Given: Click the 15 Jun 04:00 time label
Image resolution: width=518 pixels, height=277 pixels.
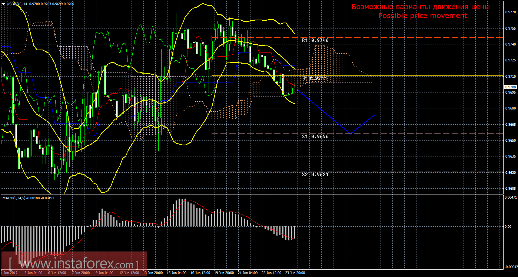Looking at the screenshot, I should [176, 273].
